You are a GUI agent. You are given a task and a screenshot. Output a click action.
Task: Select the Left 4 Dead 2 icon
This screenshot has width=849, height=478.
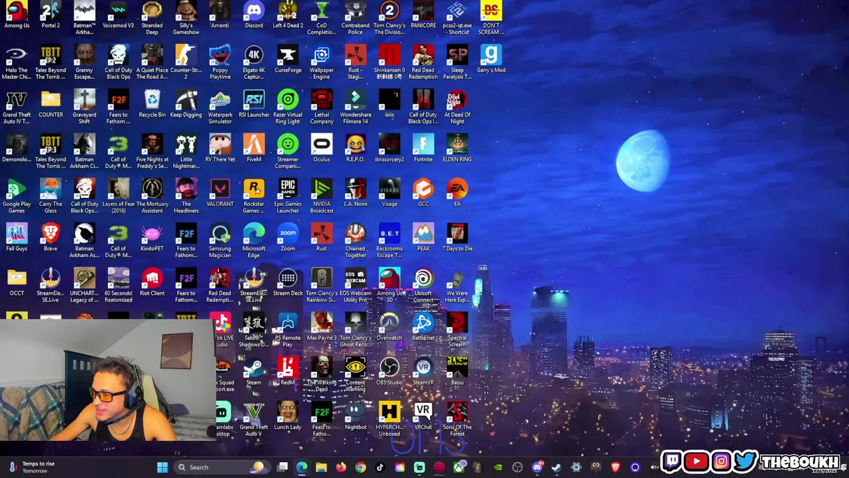(288, 15)
